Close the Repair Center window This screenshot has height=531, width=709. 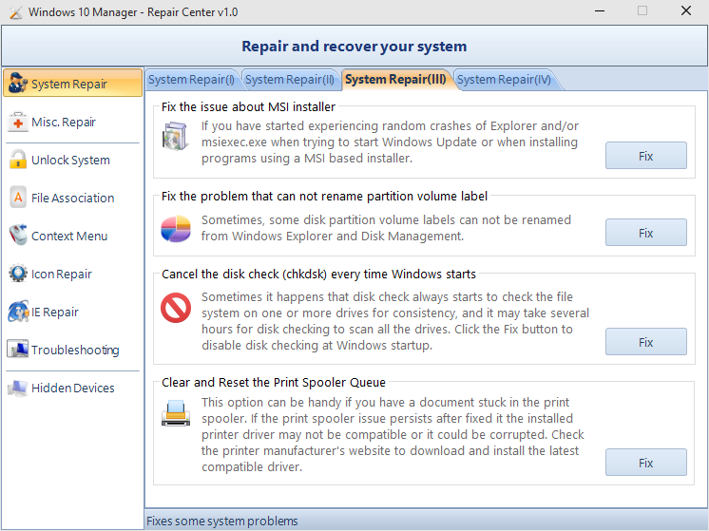tap(686, 10)
